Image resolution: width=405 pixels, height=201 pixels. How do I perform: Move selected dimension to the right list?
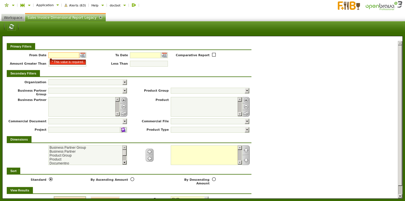coord(150,152)
